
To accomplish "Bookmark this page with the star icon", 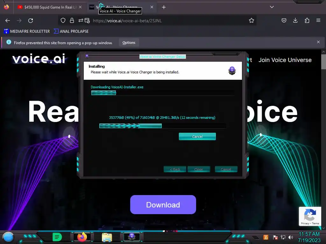I will point(252,20).
